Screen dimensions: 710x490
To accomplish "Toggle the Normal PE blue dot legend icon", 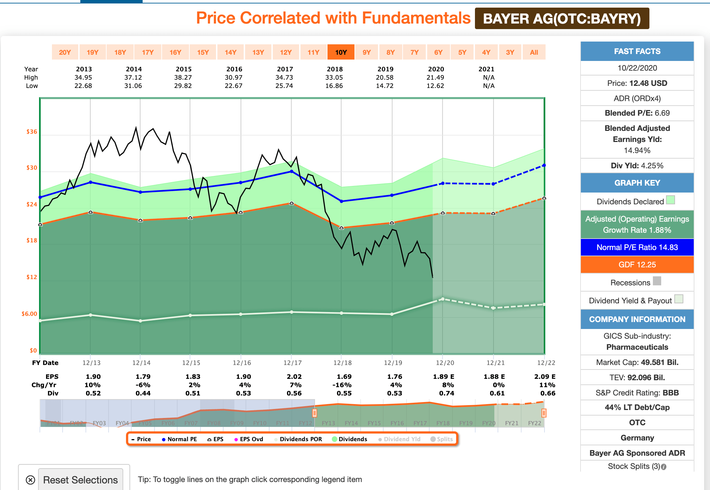I will coord(163,439).
